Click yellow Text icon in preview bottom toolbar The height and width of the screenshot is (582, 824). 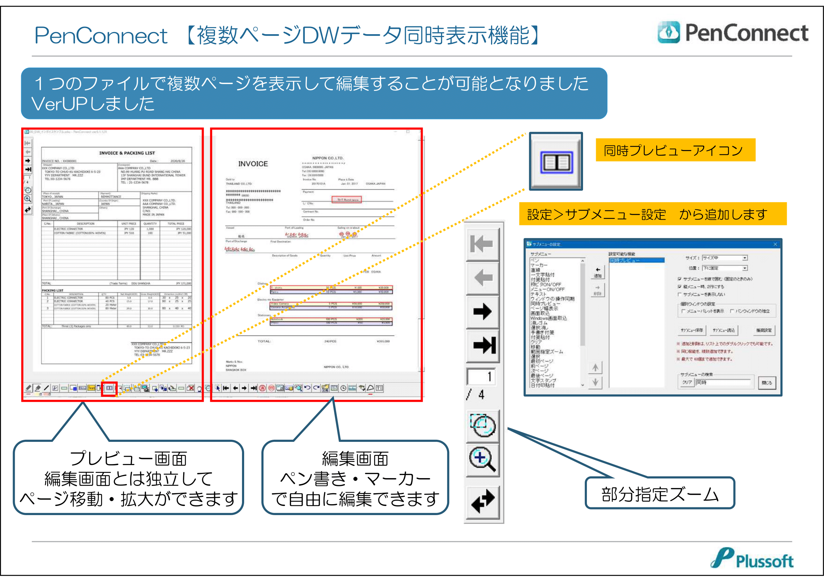(x=91, y=388)
